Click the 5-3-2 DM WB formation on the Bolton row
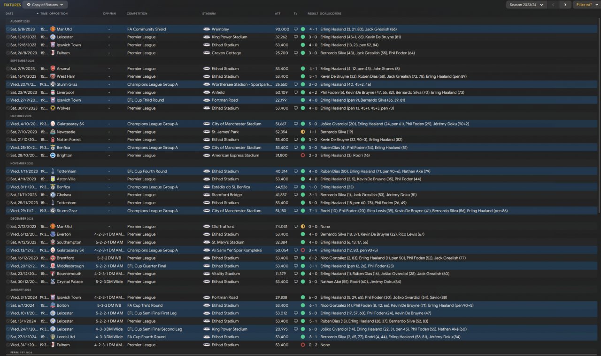This screenshot has width=601, height=356. tap(109, 305)
